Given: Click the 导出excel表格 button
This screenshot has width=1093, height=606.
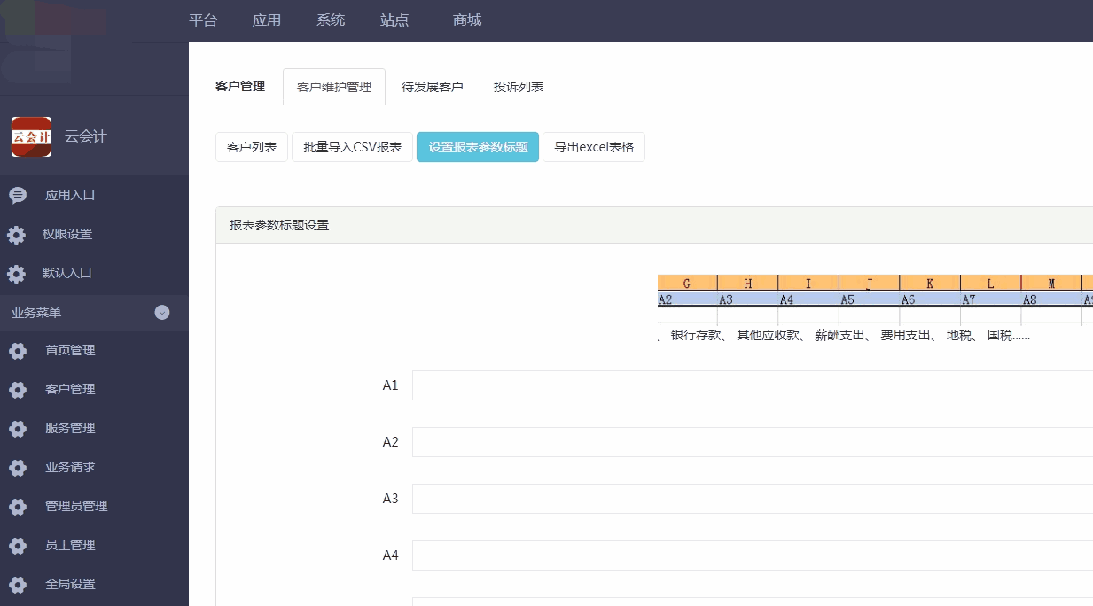Looking at the screenshot, I should tap(594, 147).
